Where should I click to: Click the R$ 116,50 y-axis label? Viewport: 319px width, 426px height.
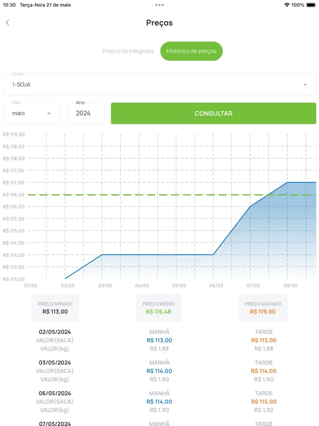[13, 195]
